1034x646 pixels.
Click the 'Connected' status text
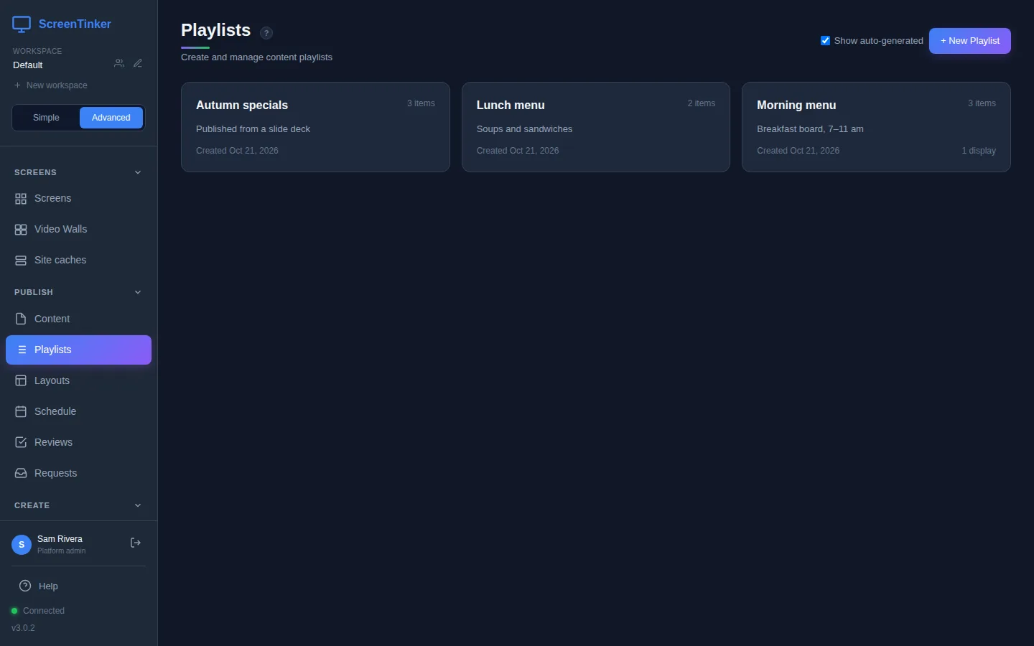[x=44, y=611]
